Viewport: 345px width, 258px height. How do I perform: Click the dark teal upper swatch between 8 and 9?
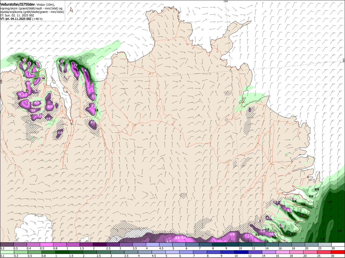pyautogui.click(x=219, y=245)
